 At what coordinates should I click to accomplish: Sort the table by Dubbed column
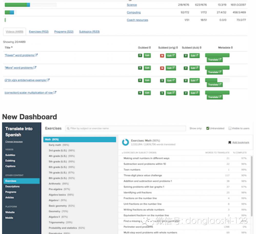pos(144,48)
